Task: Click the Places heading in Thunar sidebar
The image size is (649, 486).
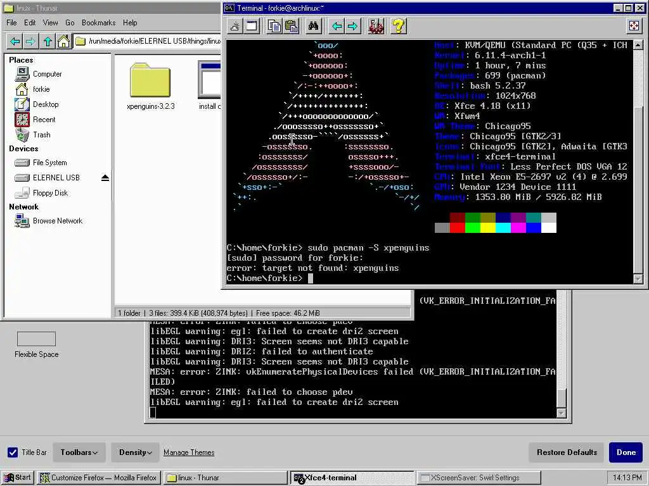Action: (x=21, y=60)
